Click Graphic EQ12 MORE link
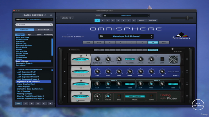The width and height of the screenshot is (209, 117). coord(176,75)
